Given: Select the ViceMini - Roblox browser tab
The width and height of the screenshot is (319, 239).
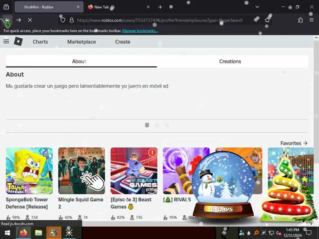Looking at the screenshot, I should (x=49, y=7).
